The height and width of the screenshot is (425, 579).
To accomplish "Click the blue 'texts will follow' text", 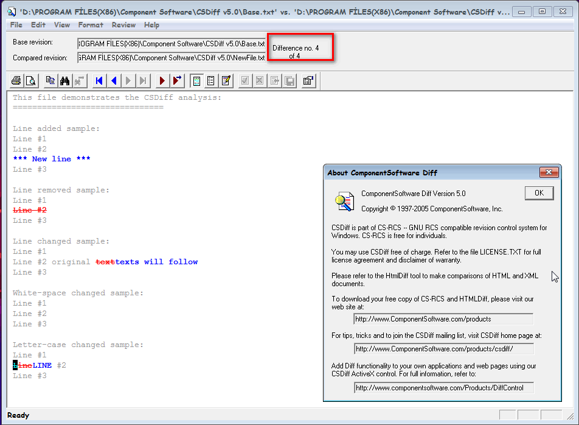I will click(x=156, y=262).
